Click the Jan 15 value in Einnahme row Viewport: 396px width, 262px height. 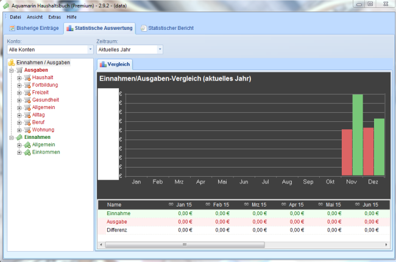pyautogui.click(x=185, y=213)
